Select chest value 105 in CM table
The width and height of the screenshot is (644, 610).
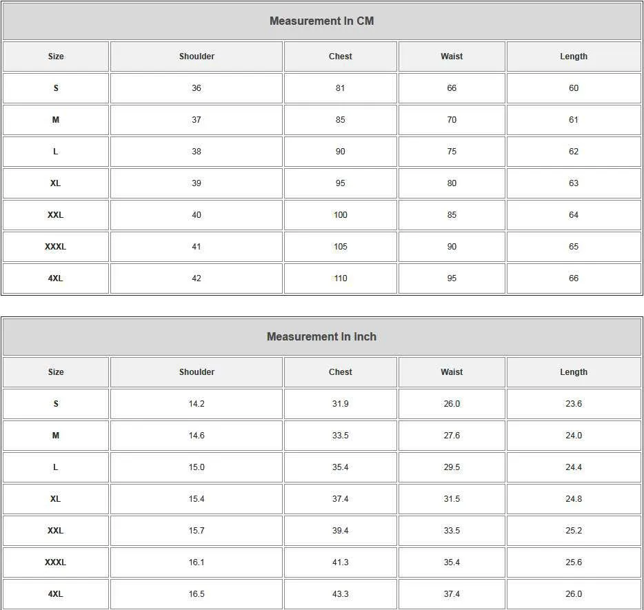tap(340, 247)
